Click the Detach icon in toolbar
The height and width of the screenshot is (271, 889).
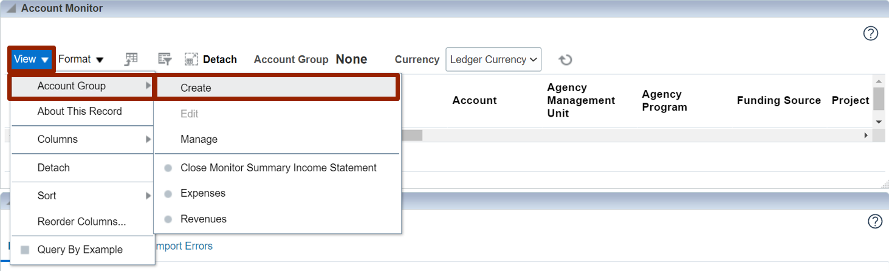191,59
